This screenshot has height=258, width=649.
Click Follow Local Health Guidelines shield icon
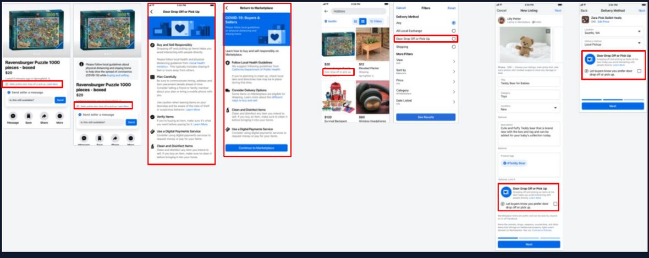[x=228, y=63]
